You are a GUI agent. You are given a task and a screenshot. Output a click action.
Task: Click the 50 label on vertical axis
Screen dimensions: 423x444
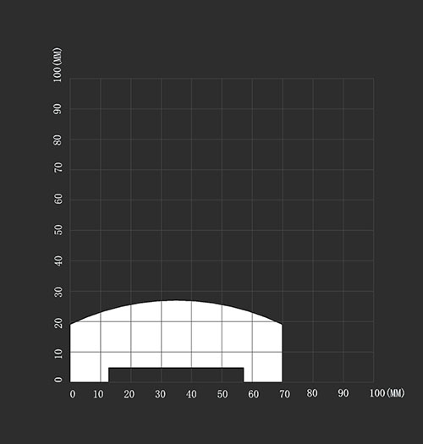pos(58,230)
